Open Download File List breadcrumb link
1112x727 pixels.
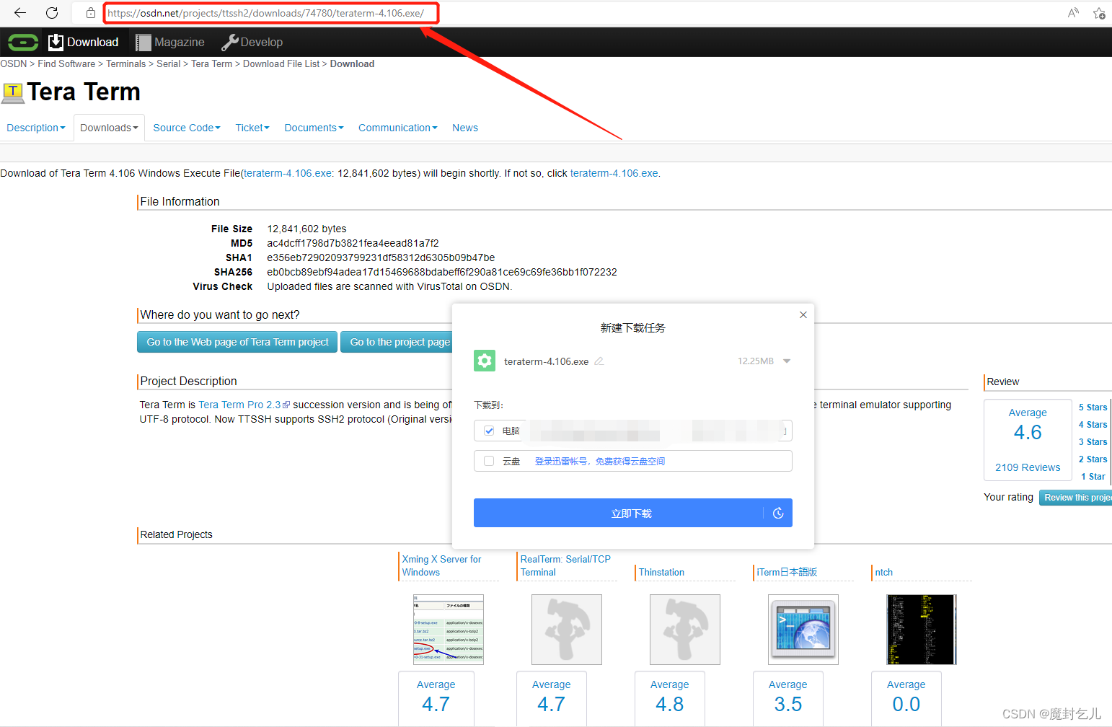click(281, 63)
